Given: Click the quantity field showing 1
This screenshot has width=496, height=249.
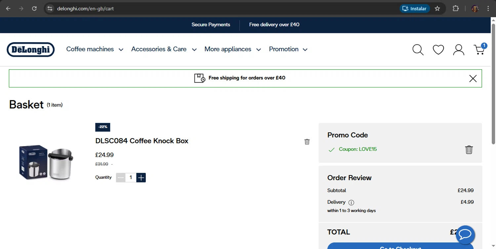Looking at the screenshot, I should coord(131,178).
